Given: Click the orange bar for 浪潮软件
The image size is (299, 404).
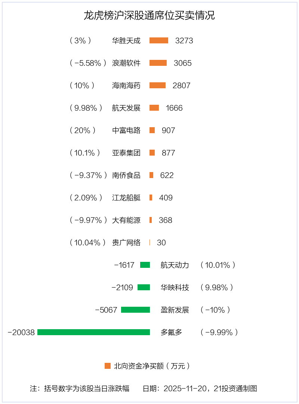Looking at the screenshot, I should 158,63.
